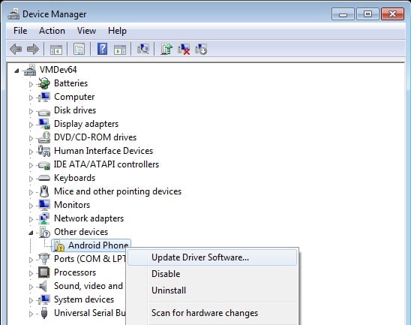Expand Display adapters category
Image resolution: width=411 pixels, height=325 pixels.
pyautogui.click(x=31, y=125)
